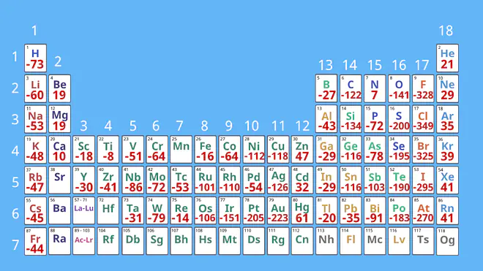
Task: Select the Magnesium (Mg) tile
Action: 59,119
